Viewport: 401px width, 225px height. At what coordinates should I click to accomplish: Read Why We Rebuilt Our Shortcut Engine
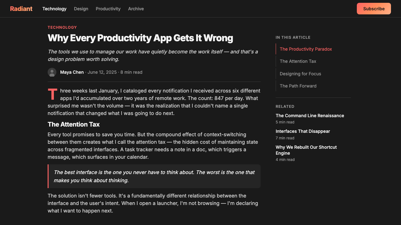pos(306,150)
